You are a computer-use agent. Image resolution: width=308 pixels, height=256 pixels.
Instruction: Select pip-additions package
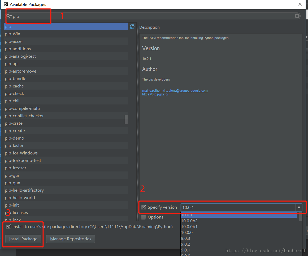pyautogui.click(x=66, y=49)
